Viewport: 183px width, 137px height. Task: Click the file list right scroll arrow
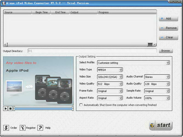154,45
